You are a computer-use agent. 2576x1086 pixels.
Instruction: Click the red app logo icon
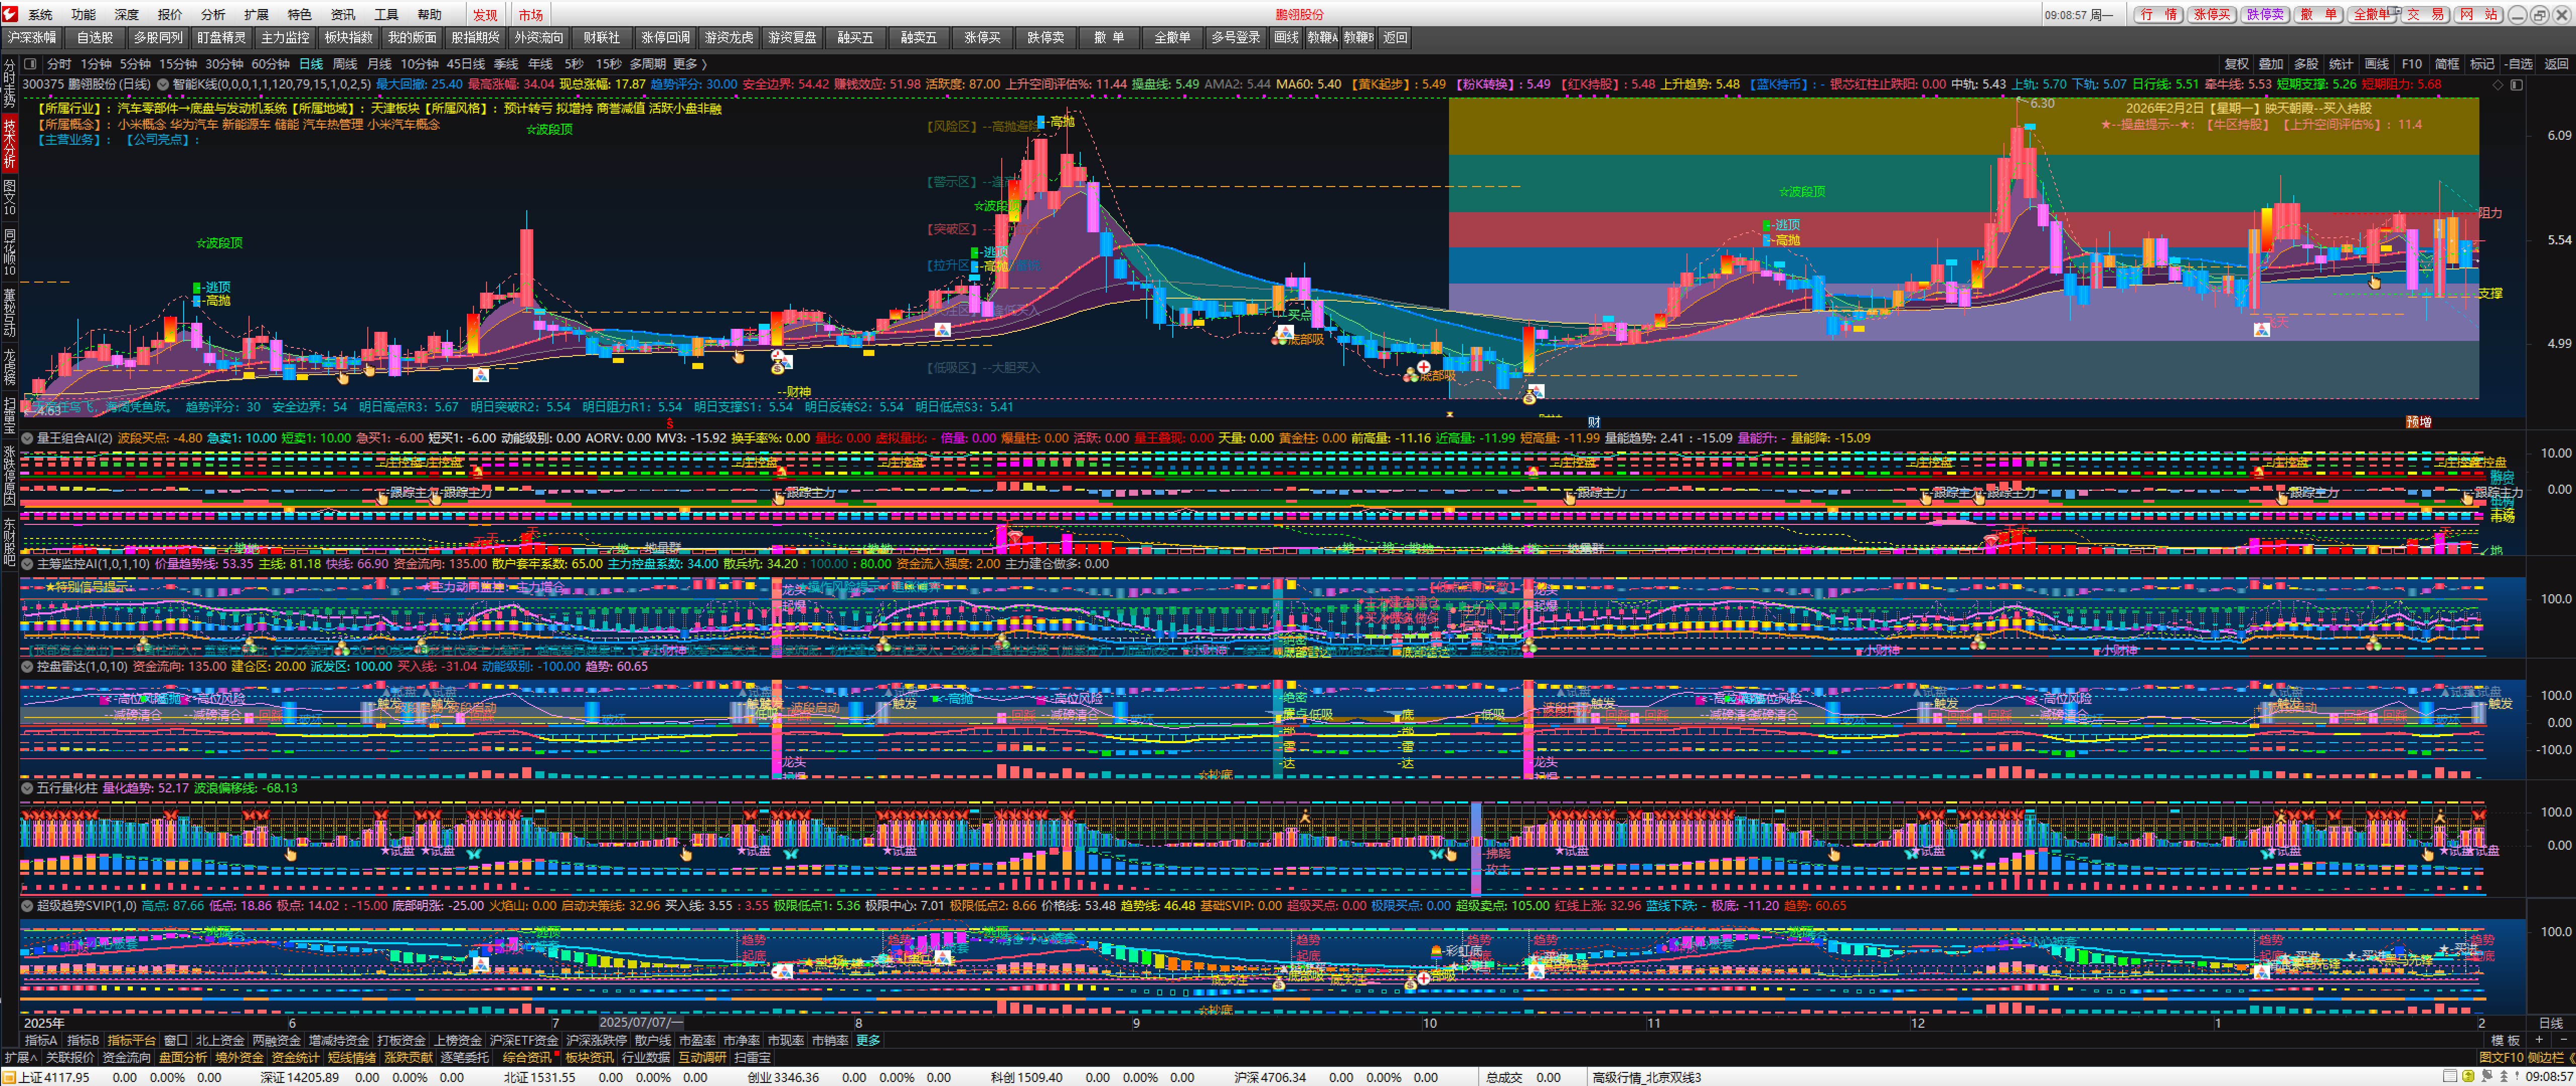pos(10,14)
